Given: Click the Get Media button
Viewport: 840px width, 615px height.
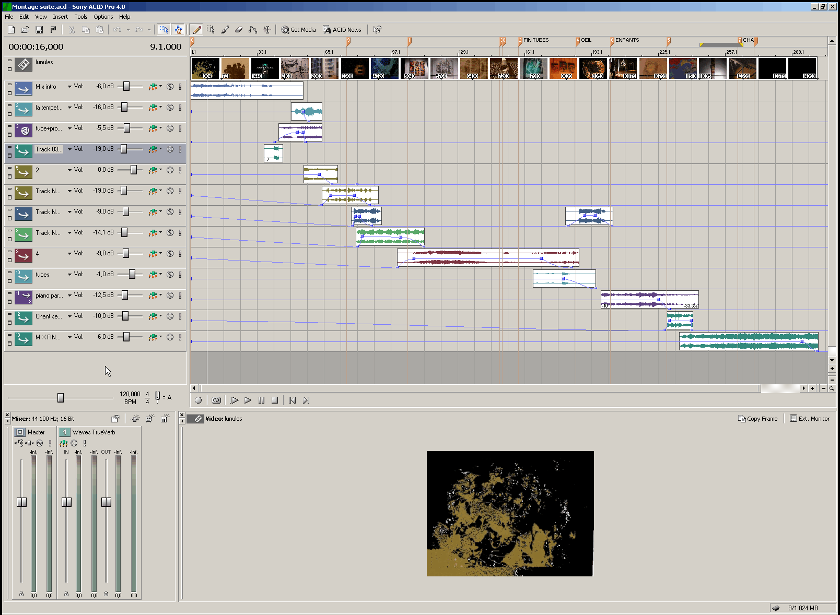Looking at the screenshot, I should (x=299, y=30).
